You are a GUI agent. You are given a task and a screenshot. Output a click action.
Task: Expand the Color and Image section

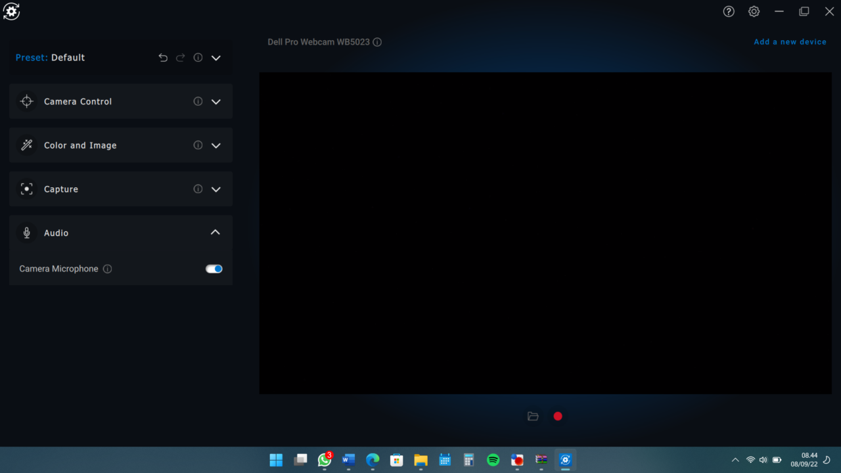point(216,145)
